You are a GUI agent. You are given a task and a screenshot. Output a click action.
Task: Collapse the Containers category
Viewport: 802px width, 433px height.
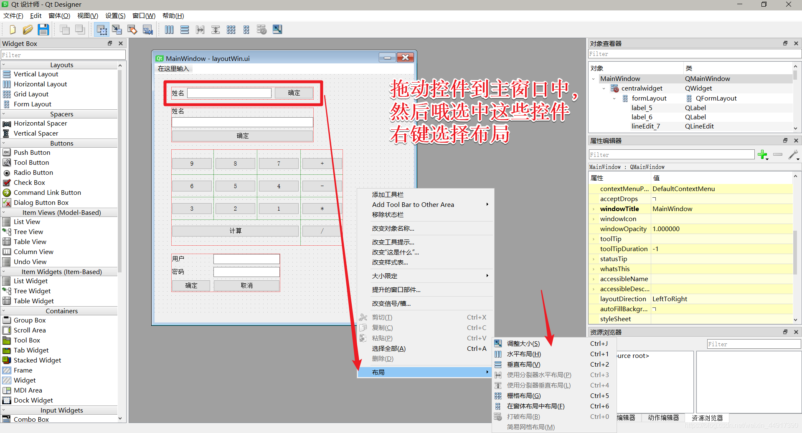pos(4,311)
